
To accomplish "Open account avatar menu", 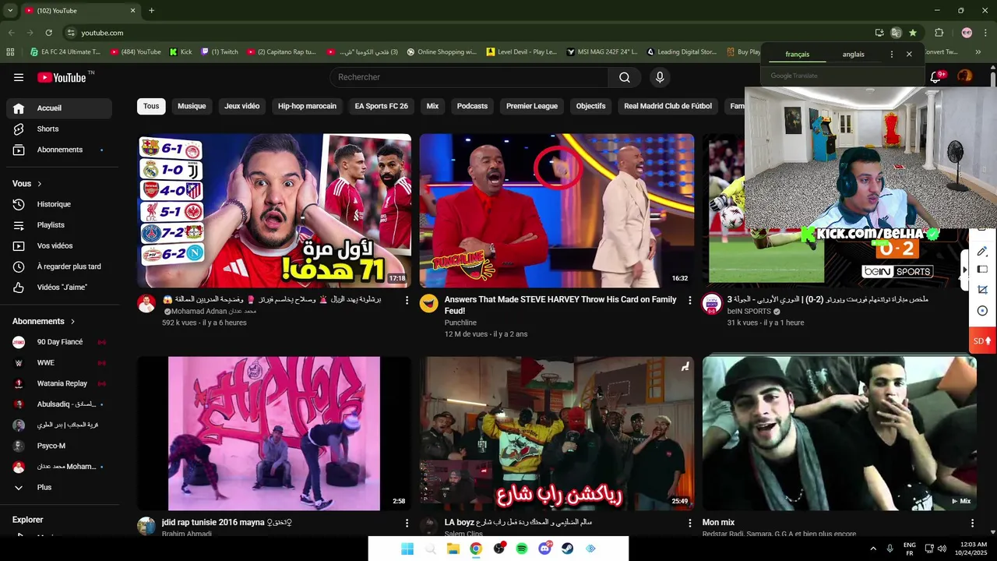I will tap(965, 76).
